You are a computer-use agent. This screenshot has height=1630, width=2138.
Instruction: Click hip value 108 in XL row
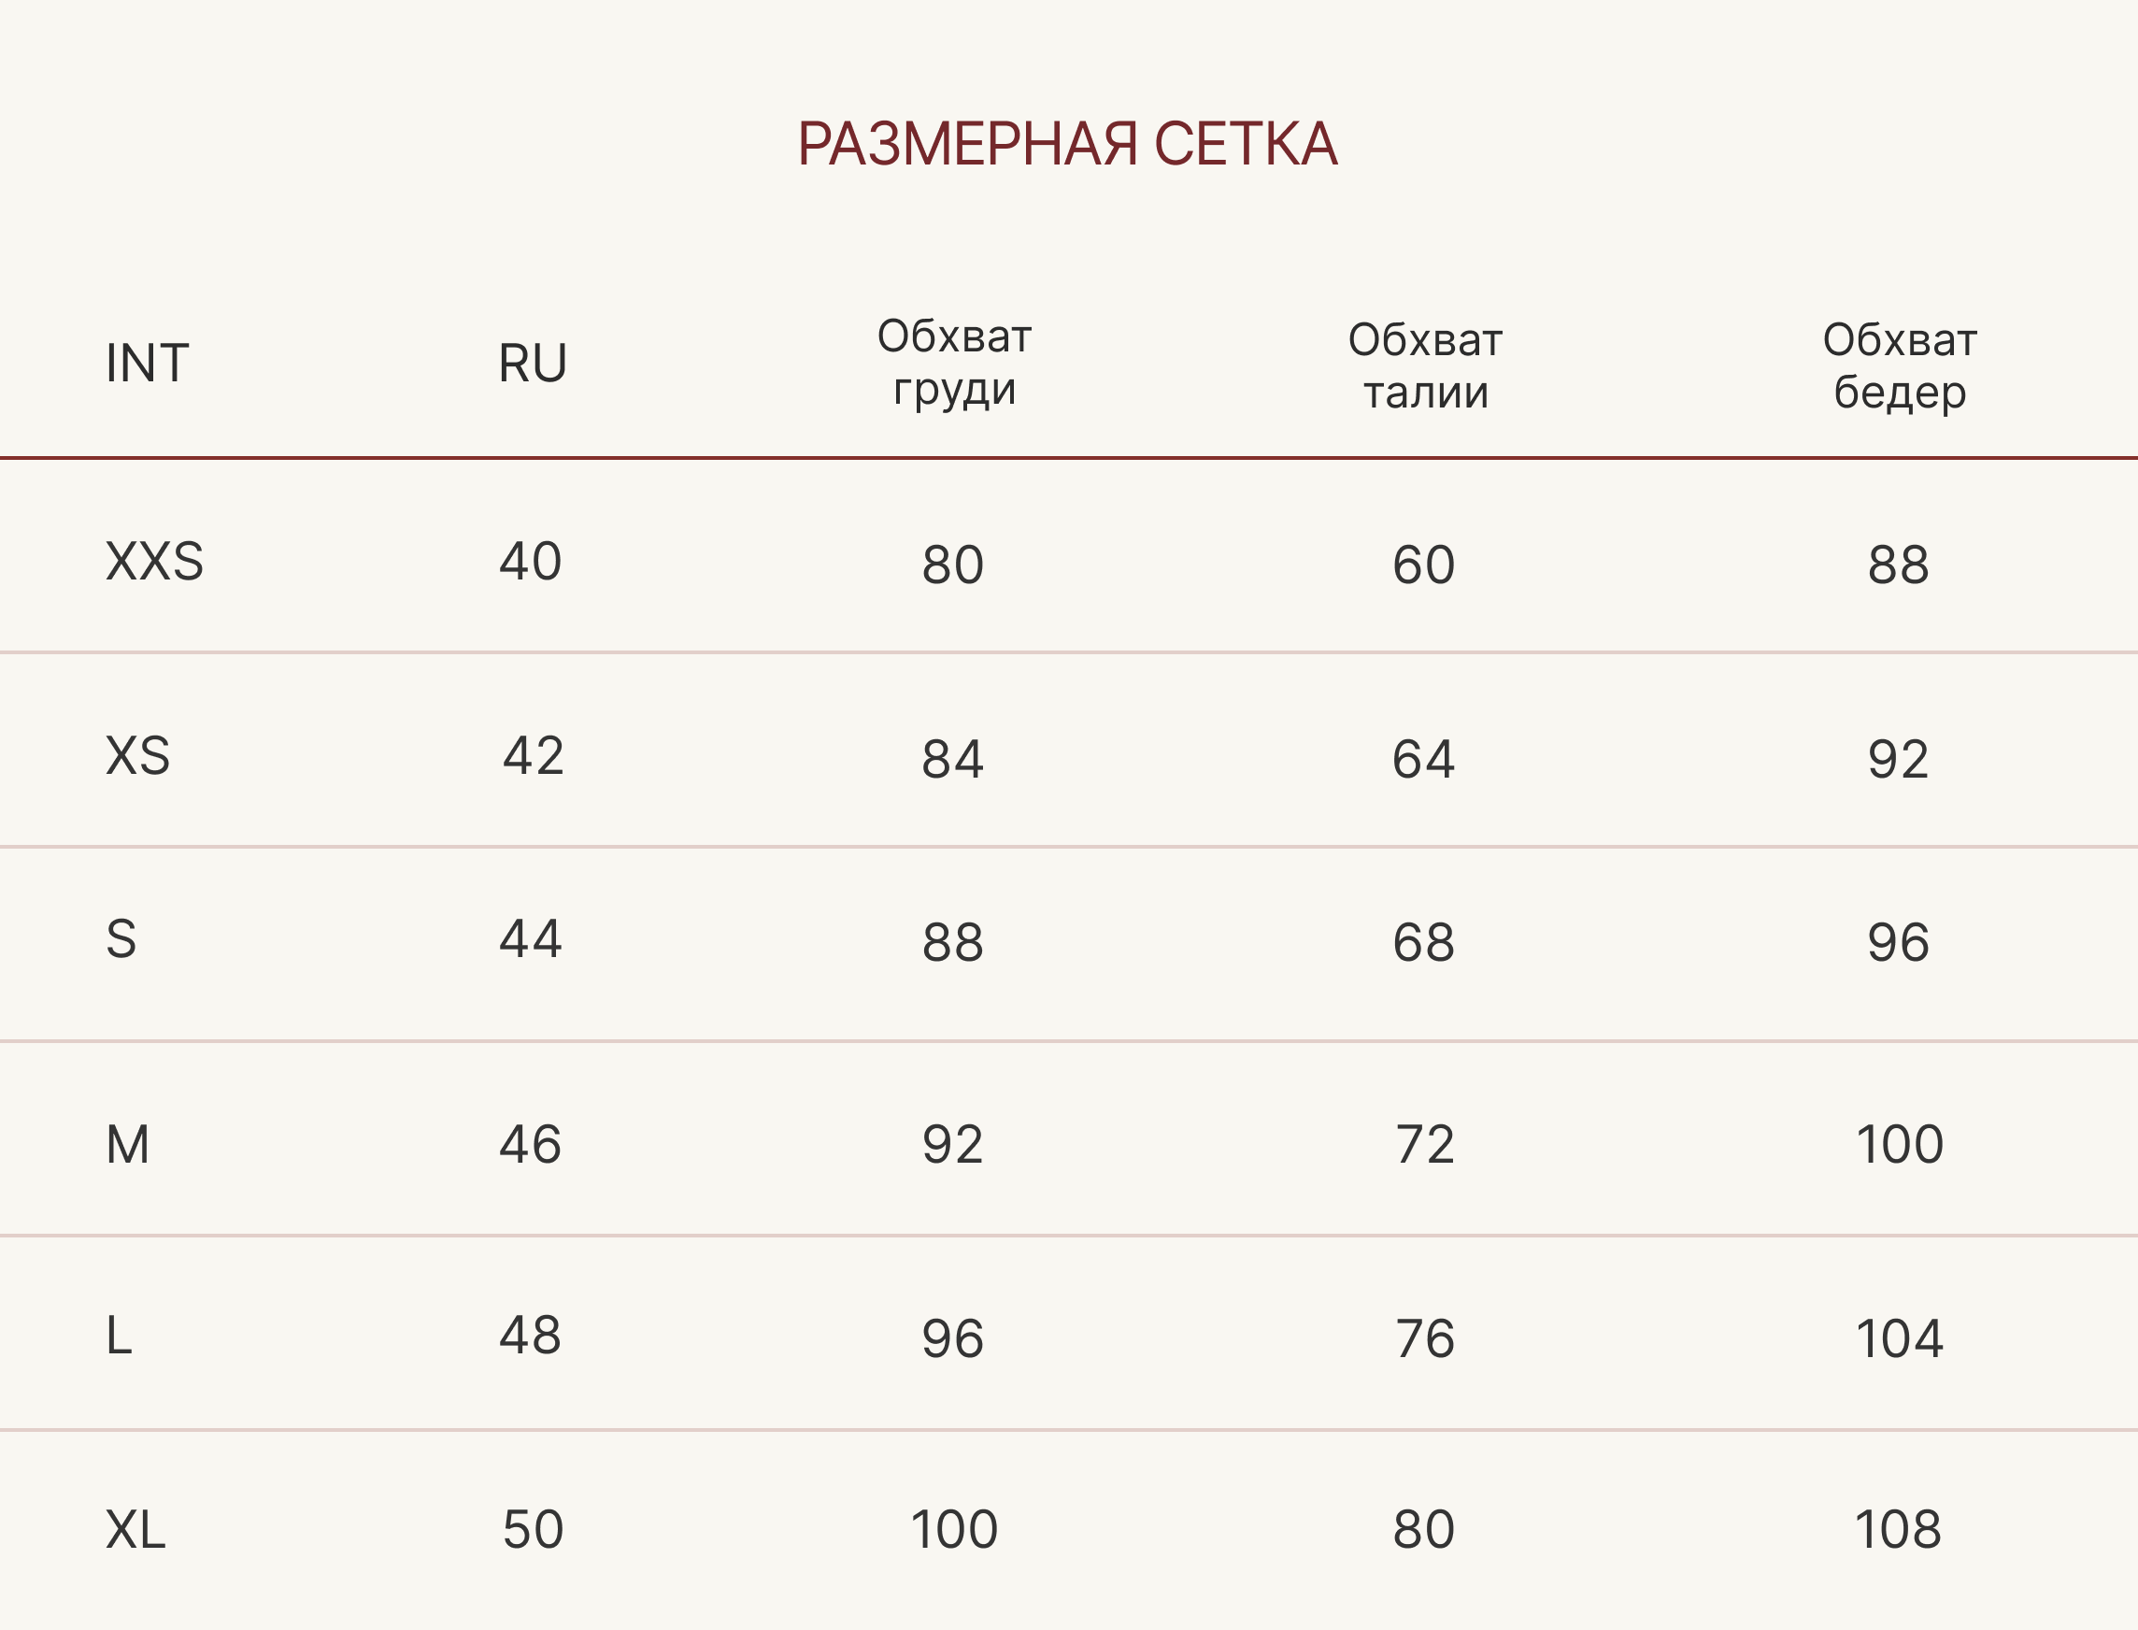coord(1899,1530)
